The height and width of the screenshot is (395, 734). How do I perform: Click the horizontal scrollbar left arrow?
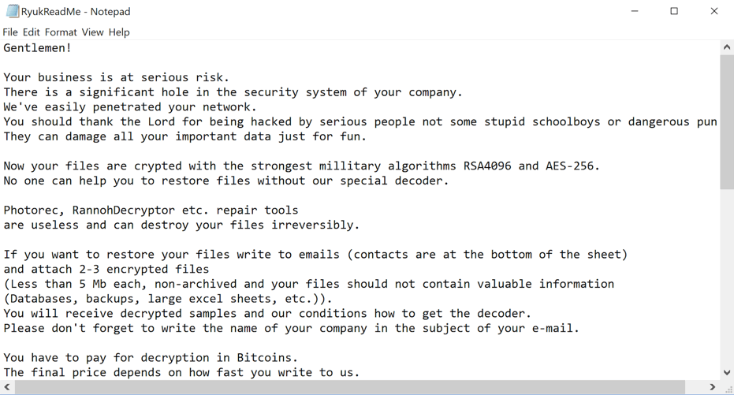click(x=7, y=387)
